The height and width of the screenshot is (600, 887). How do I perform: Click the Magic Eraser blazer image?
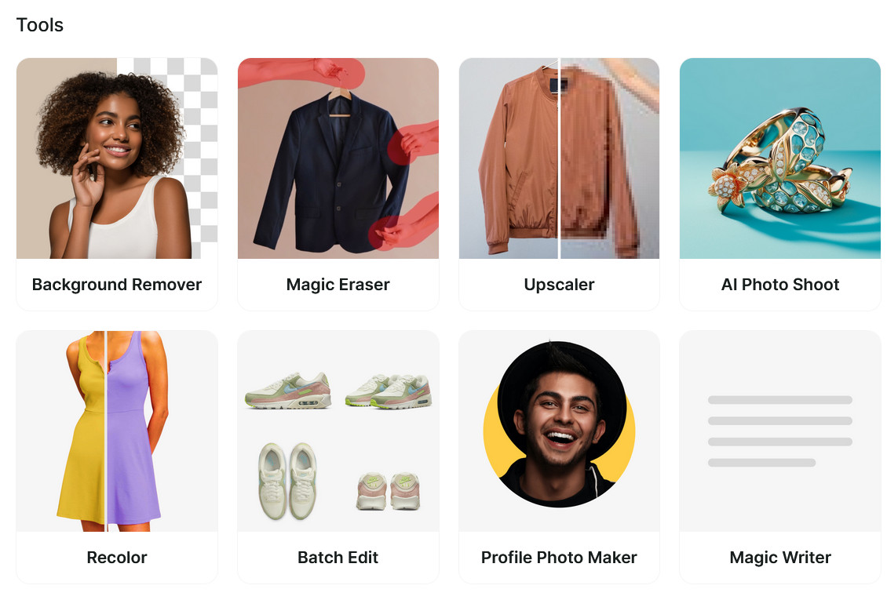(x=338, y=158)
